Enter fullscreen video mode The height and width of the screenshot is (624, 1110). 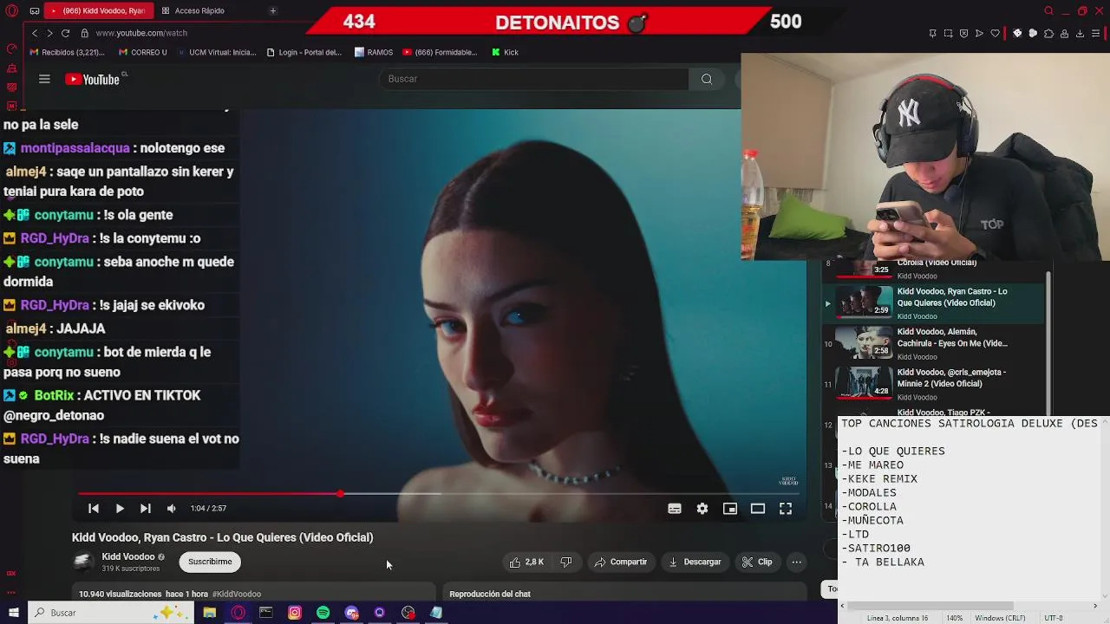[x=786, y=509]
